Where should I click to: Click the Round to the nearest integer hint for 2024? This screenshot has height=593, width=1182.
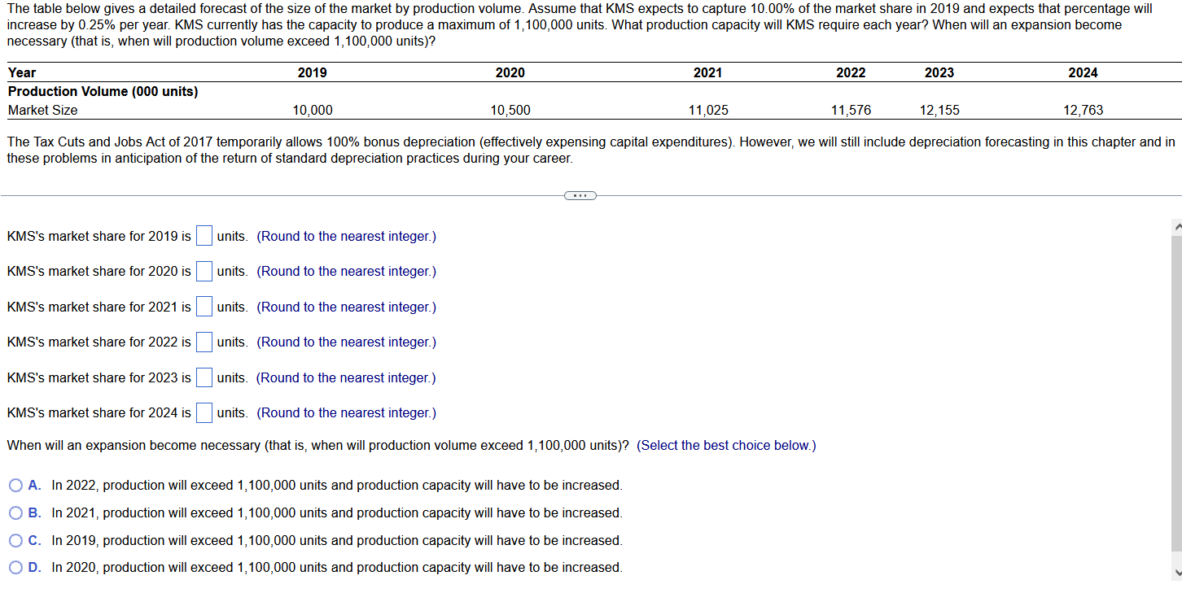click(x=346, y=412)
